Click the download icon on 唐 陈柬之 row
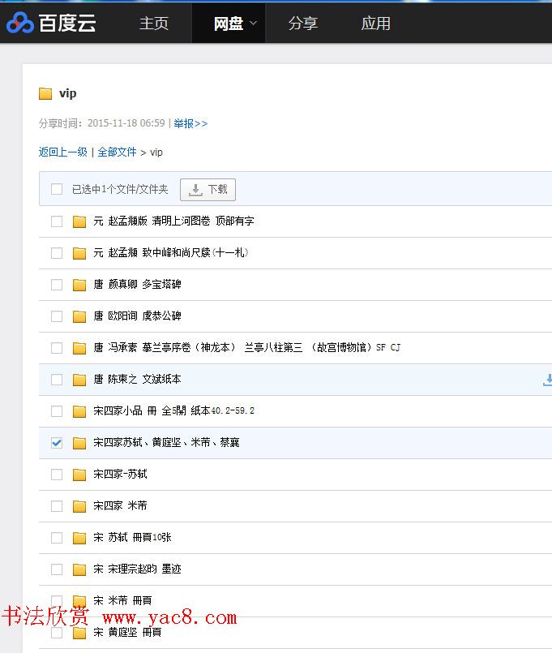Viewport: 552px width, 653px height. (x=547, y=380)
